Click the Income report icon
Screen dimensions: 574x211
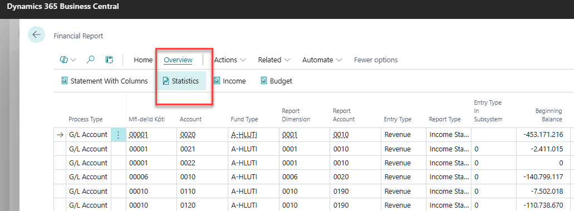[217, 81]
